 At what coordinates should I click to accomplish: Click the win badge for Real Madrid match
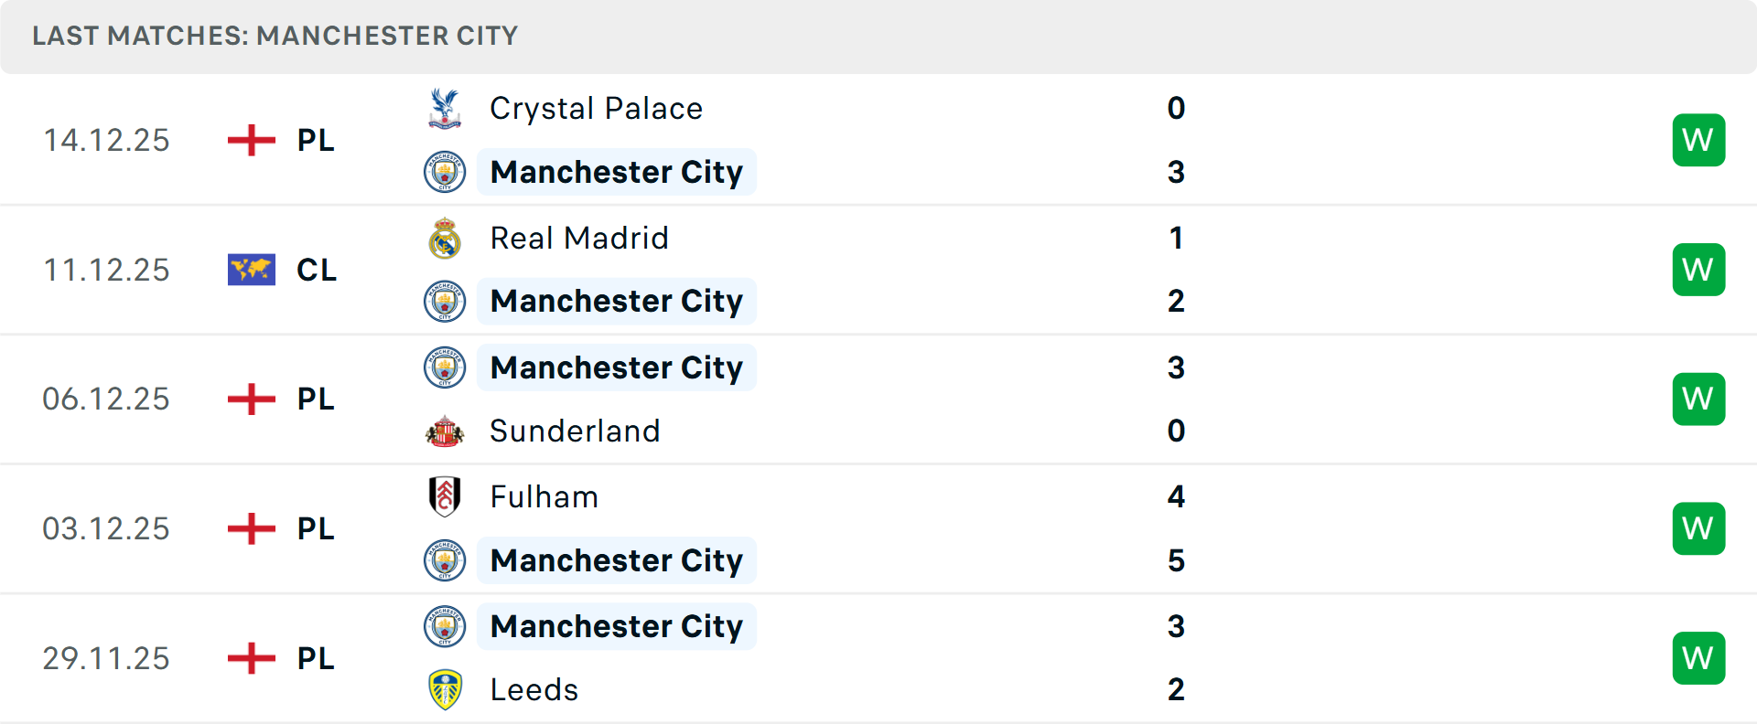(x=1698, y=270)
